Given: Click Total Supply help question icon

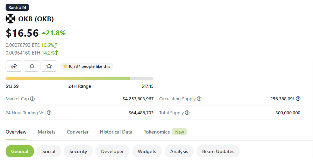Looking at the screenshot, I should (x=187, y=113).
